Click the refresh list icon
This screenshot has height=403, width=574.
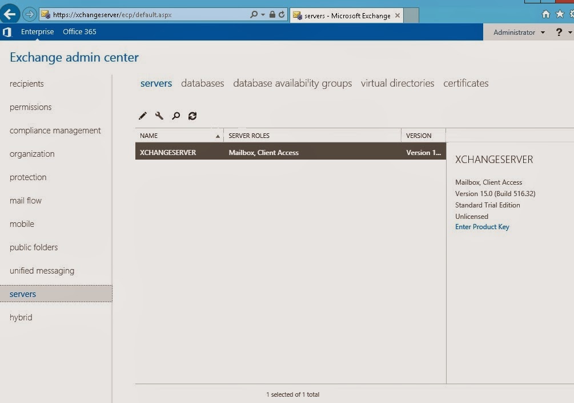point(192,116)
